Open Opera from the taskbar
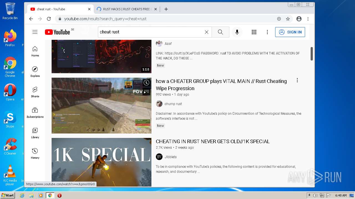 point(59,195)
